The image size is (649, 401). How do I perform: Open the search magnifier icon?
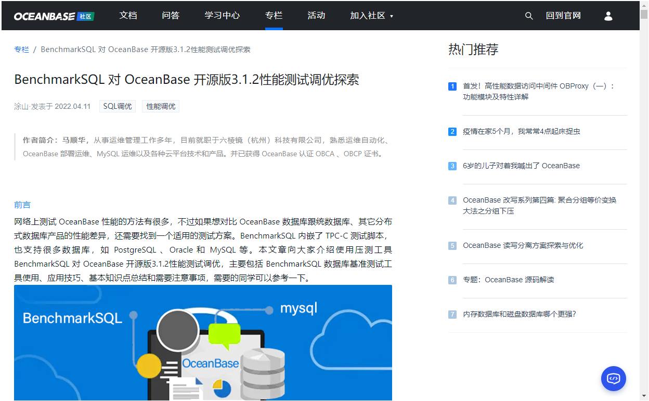pyautogui.click(x=529, y=16)
